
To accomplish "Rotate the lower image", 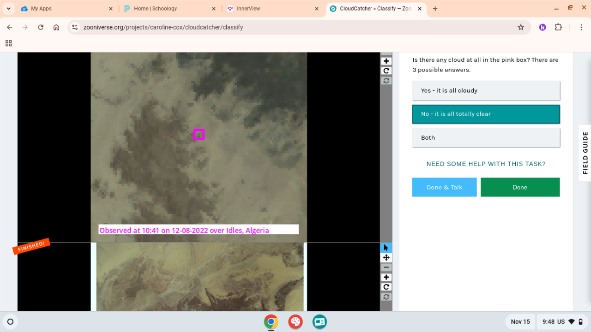I will click(386, 287).
